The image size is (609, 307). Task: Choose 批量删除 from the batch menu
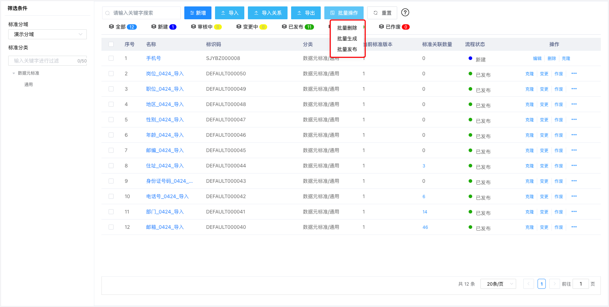pos(347,28)
